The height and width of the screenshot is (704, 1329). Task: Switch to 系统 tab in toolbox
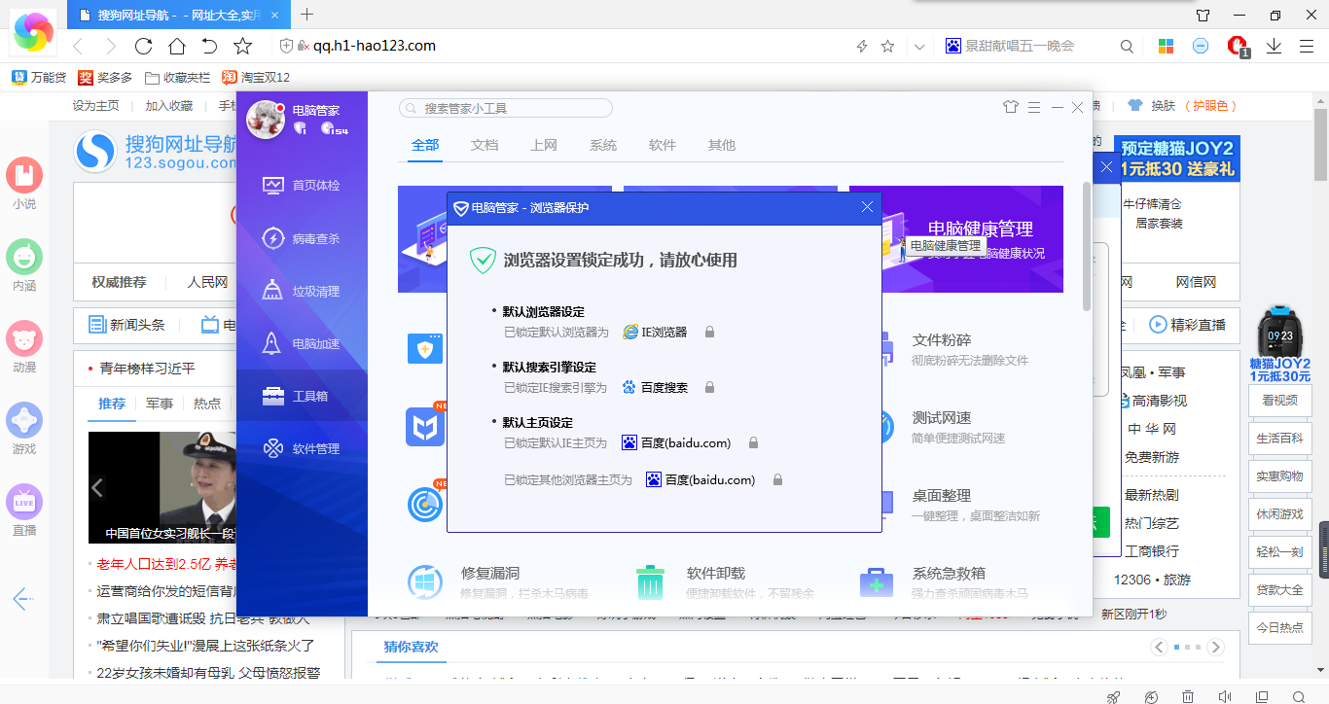click(603, 145)
